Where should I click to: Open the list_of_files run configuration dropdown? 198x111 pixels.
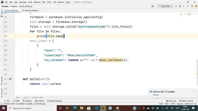tap(166, 6)
